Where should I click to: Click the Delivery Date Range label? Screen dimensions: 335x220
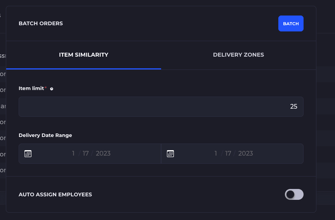[x=45, y=135]
